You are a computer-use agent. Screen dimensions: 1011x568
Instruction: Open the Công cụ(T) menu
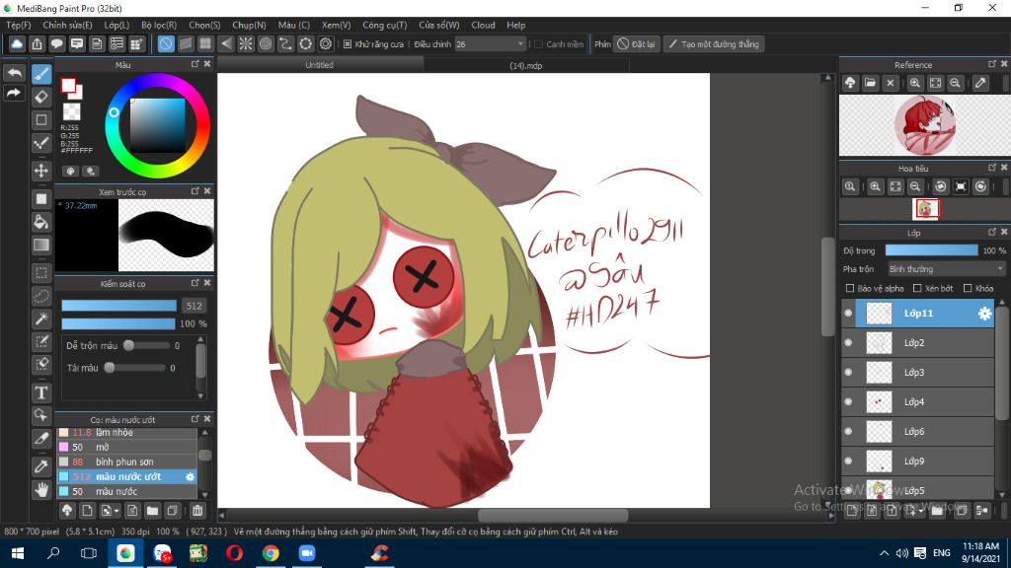(384, 25)
